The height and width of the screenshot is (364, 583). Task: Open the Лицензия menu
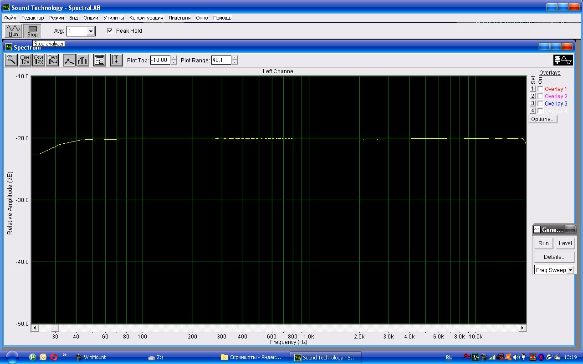coord(179,18)
